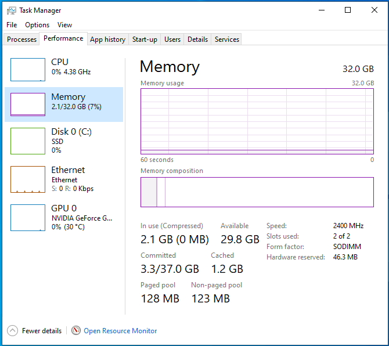The width and height of the screenshot is (389, 346).
Task: Click the '2400 MHz' speed value
Action: pos(348,226)
